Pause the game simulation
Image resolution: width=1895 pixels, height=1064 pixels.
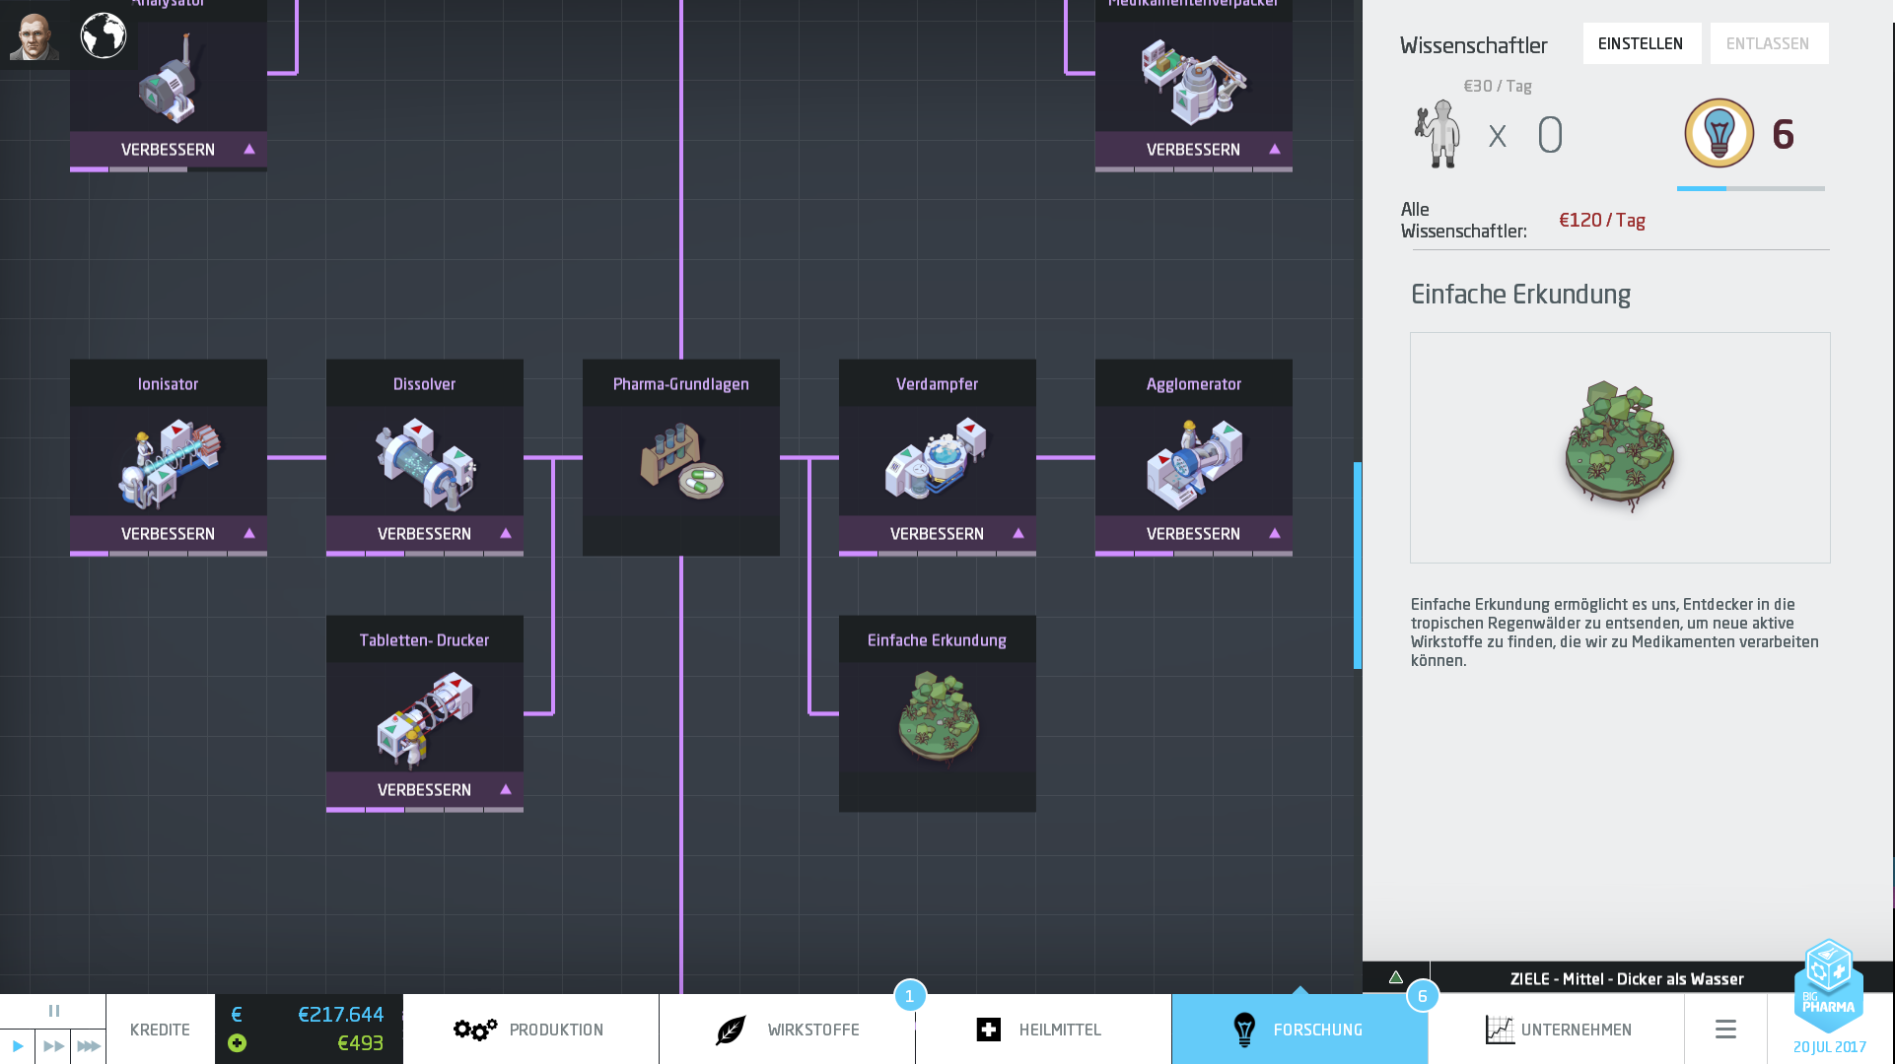pos(53,1011)
